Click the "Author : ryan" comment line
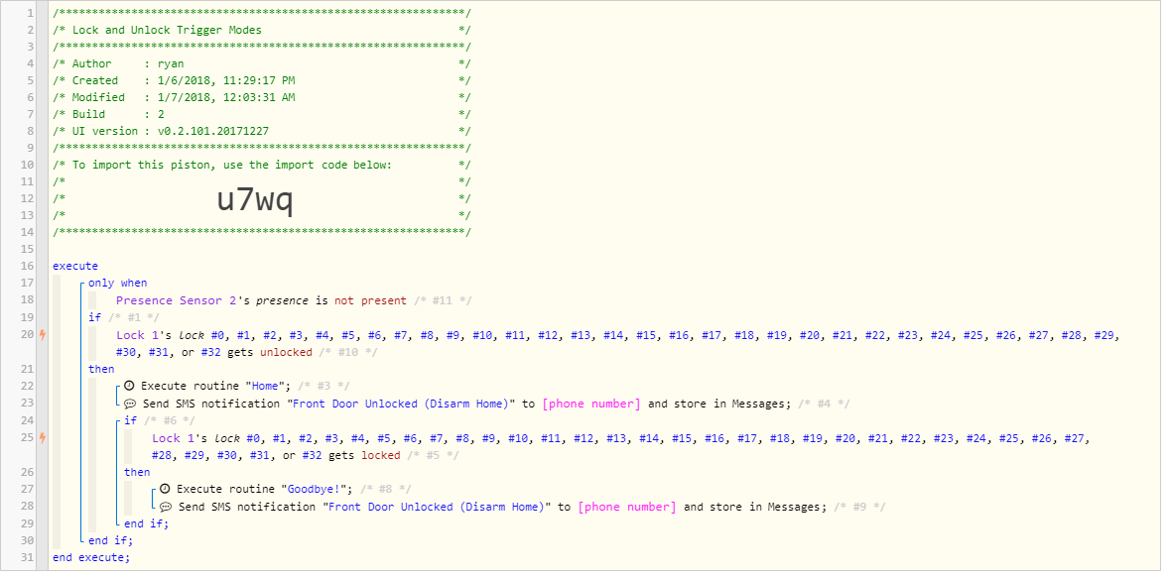Image resolution: width=1169 pixels, height=579 pixels. (x=262, y=63)
